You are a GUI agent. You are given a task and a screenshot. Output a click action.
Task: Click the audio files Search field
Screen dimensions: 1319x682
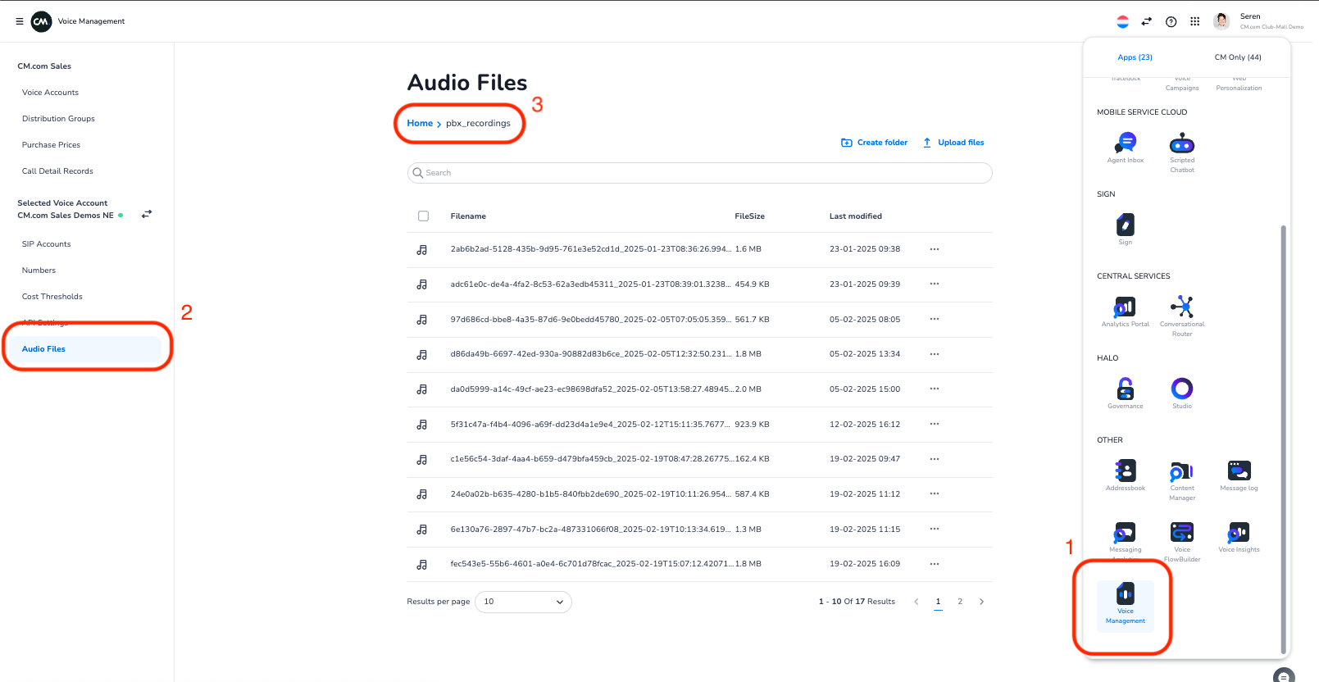click(x=699, y=173)
